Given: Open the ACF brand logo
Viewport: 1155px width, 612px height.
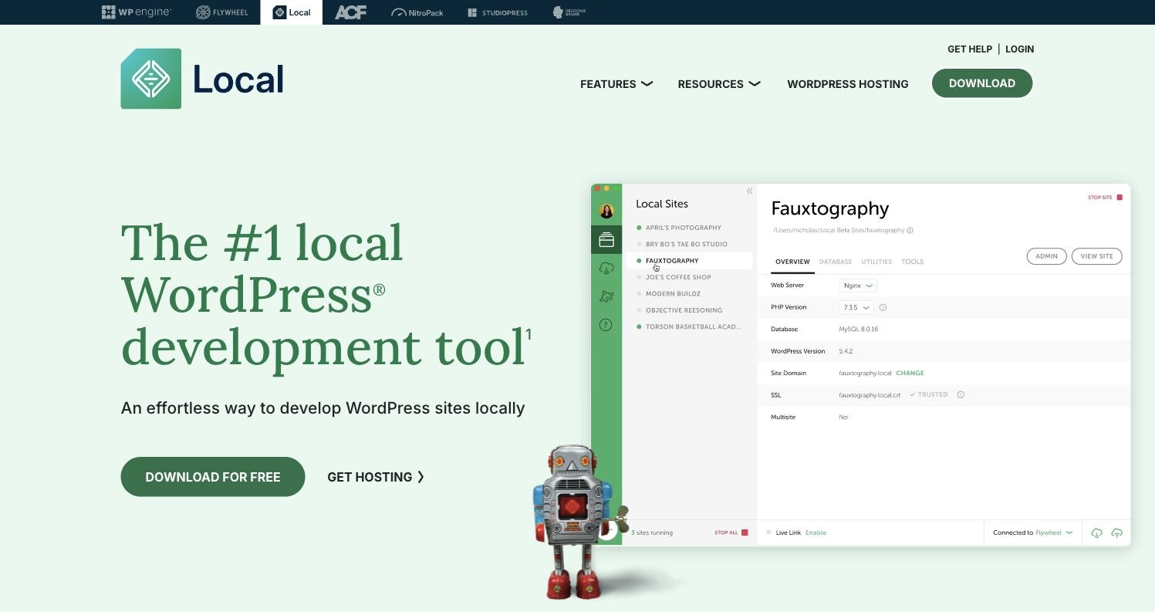Looking at the screenshot, I should click(x=350, y=12).
